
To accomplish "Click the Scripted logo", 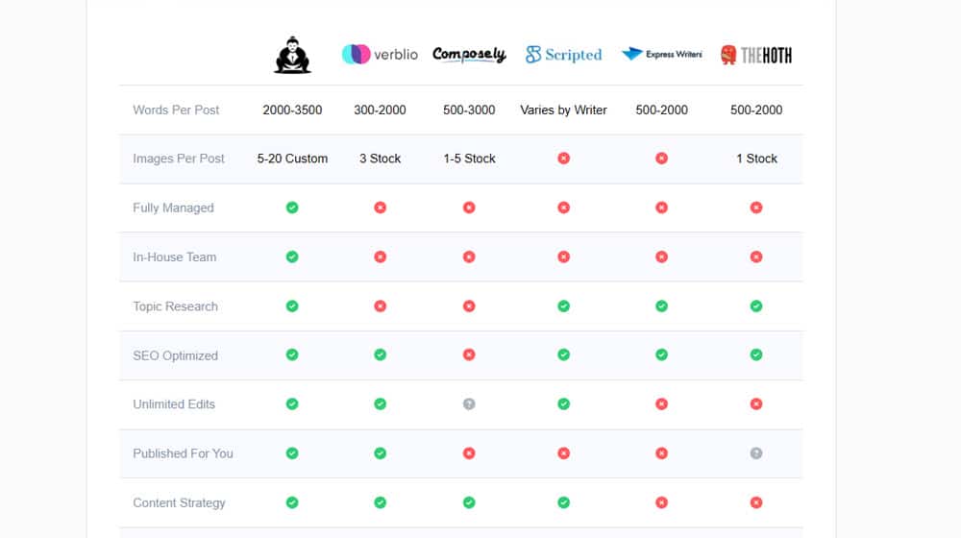I will click(x=563, y=55).
